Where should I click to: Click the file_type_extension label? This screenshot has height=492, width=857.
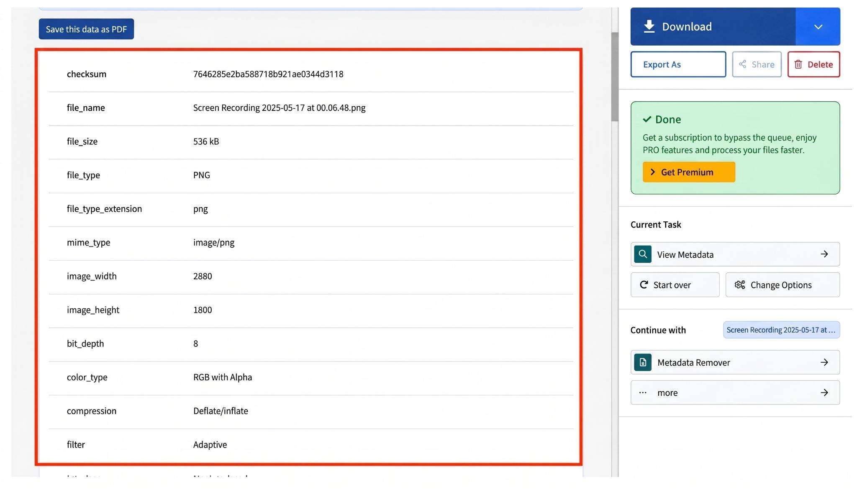pos(104,209)
